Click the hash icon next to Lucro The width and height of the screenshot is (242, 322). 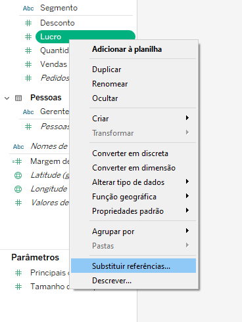[28, 37]
